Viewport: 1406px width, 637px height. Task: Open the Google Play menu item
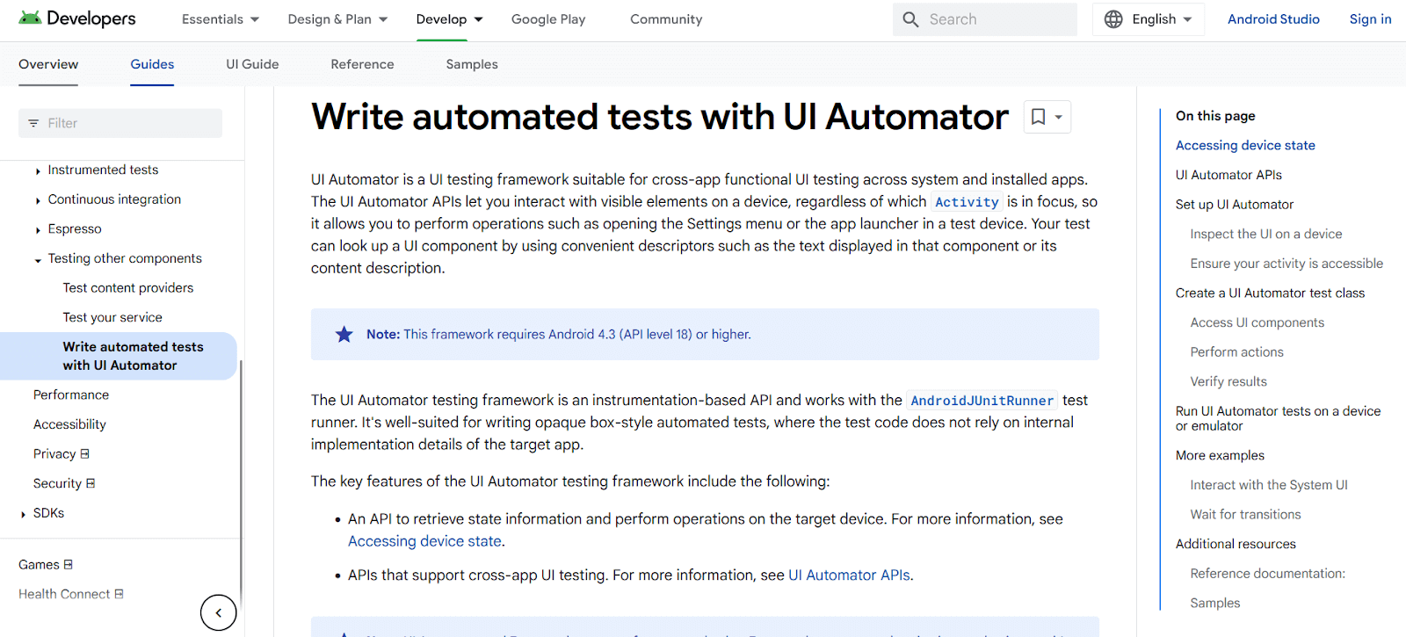pyautogui.click(x=548, y=19)
